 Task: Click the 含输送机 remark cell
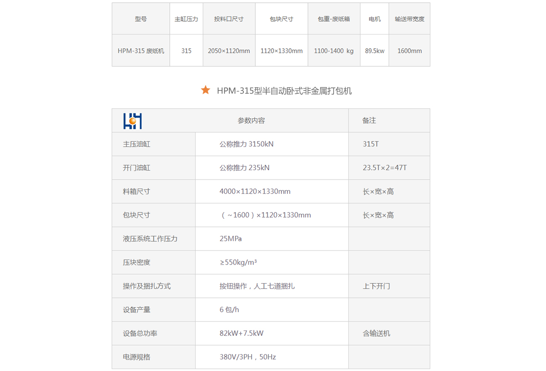[x=376, y=333]
